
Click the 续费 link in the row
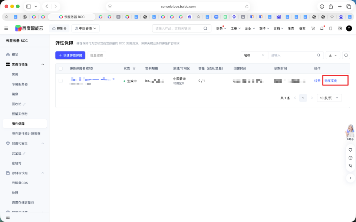tap(317, 81)
